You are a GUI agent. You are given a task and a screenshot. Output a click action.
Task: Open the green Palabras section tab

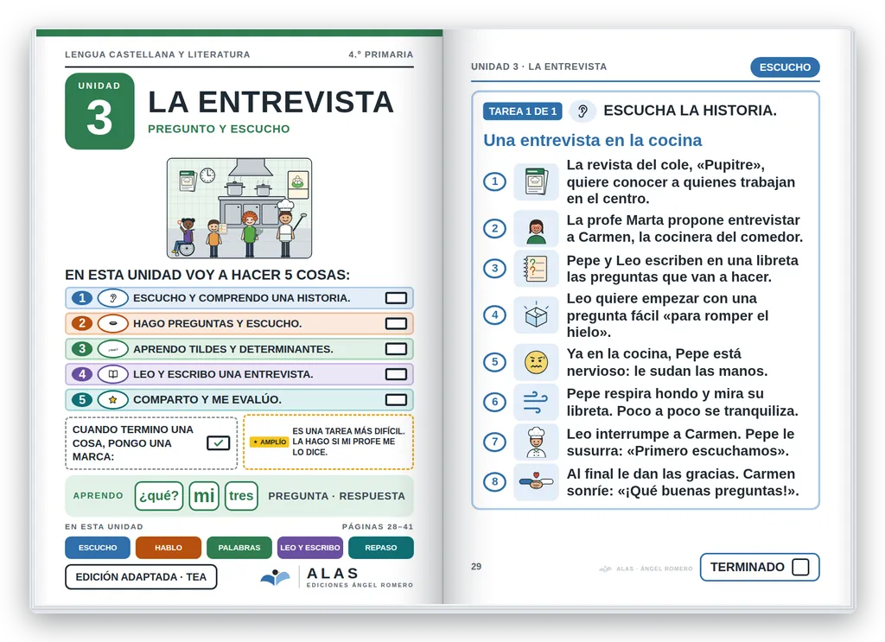point(239,547)
